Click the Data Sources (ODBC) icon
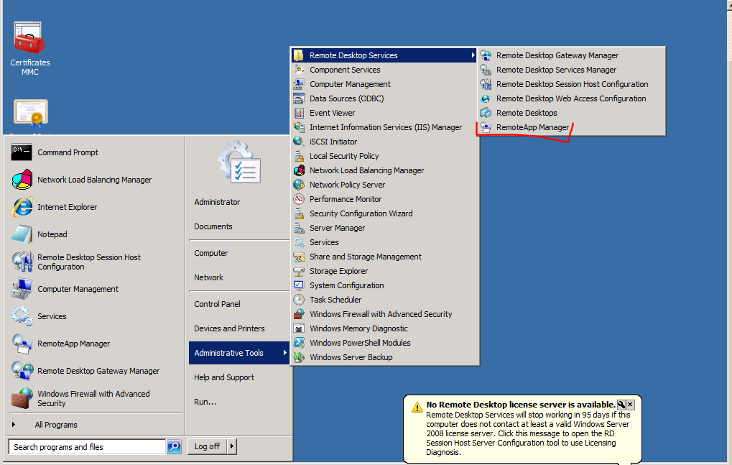 tap(299, 98)
